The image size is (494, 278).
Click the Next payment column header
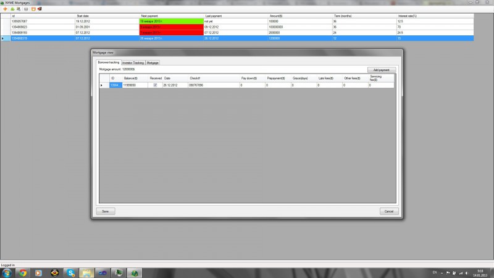click(172, 16)
